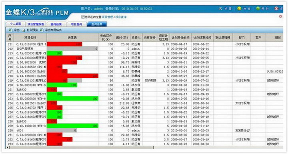Image resolution: width=288 pixels, height=154 pixels.
Task: Open print preview (打印预览) printer icon
Action: click(x=24, y=30)
